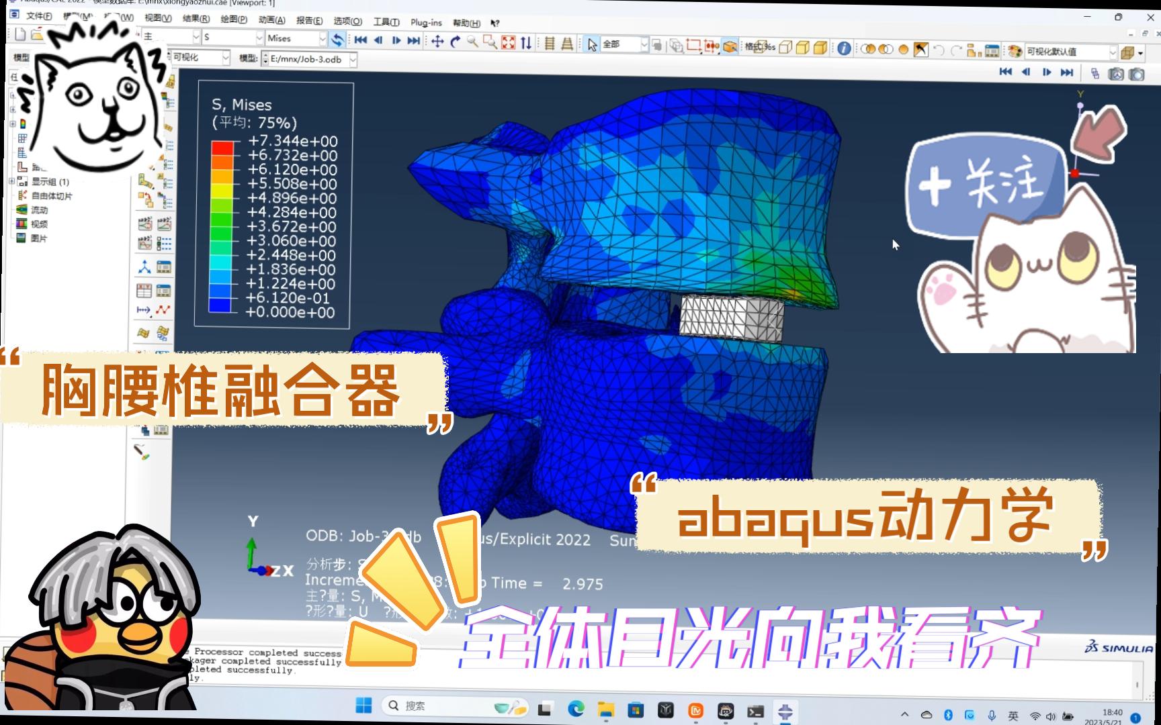Click the Auto-Fit View icon

pos(509,43)
